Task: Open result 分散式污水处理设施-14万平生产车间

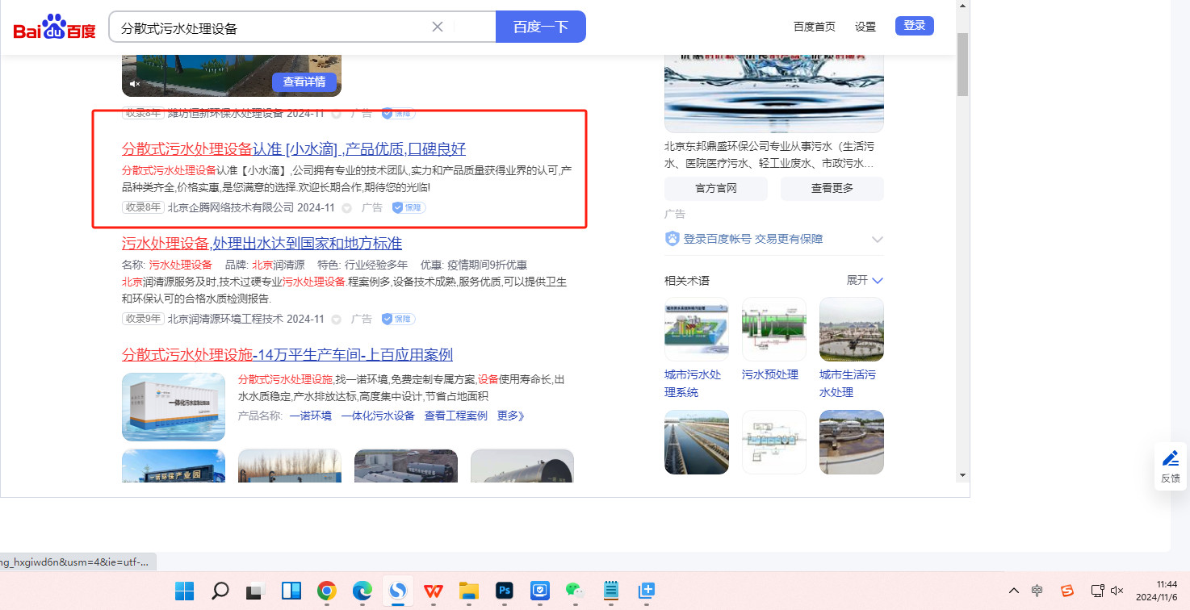Action: coord(287,355)
